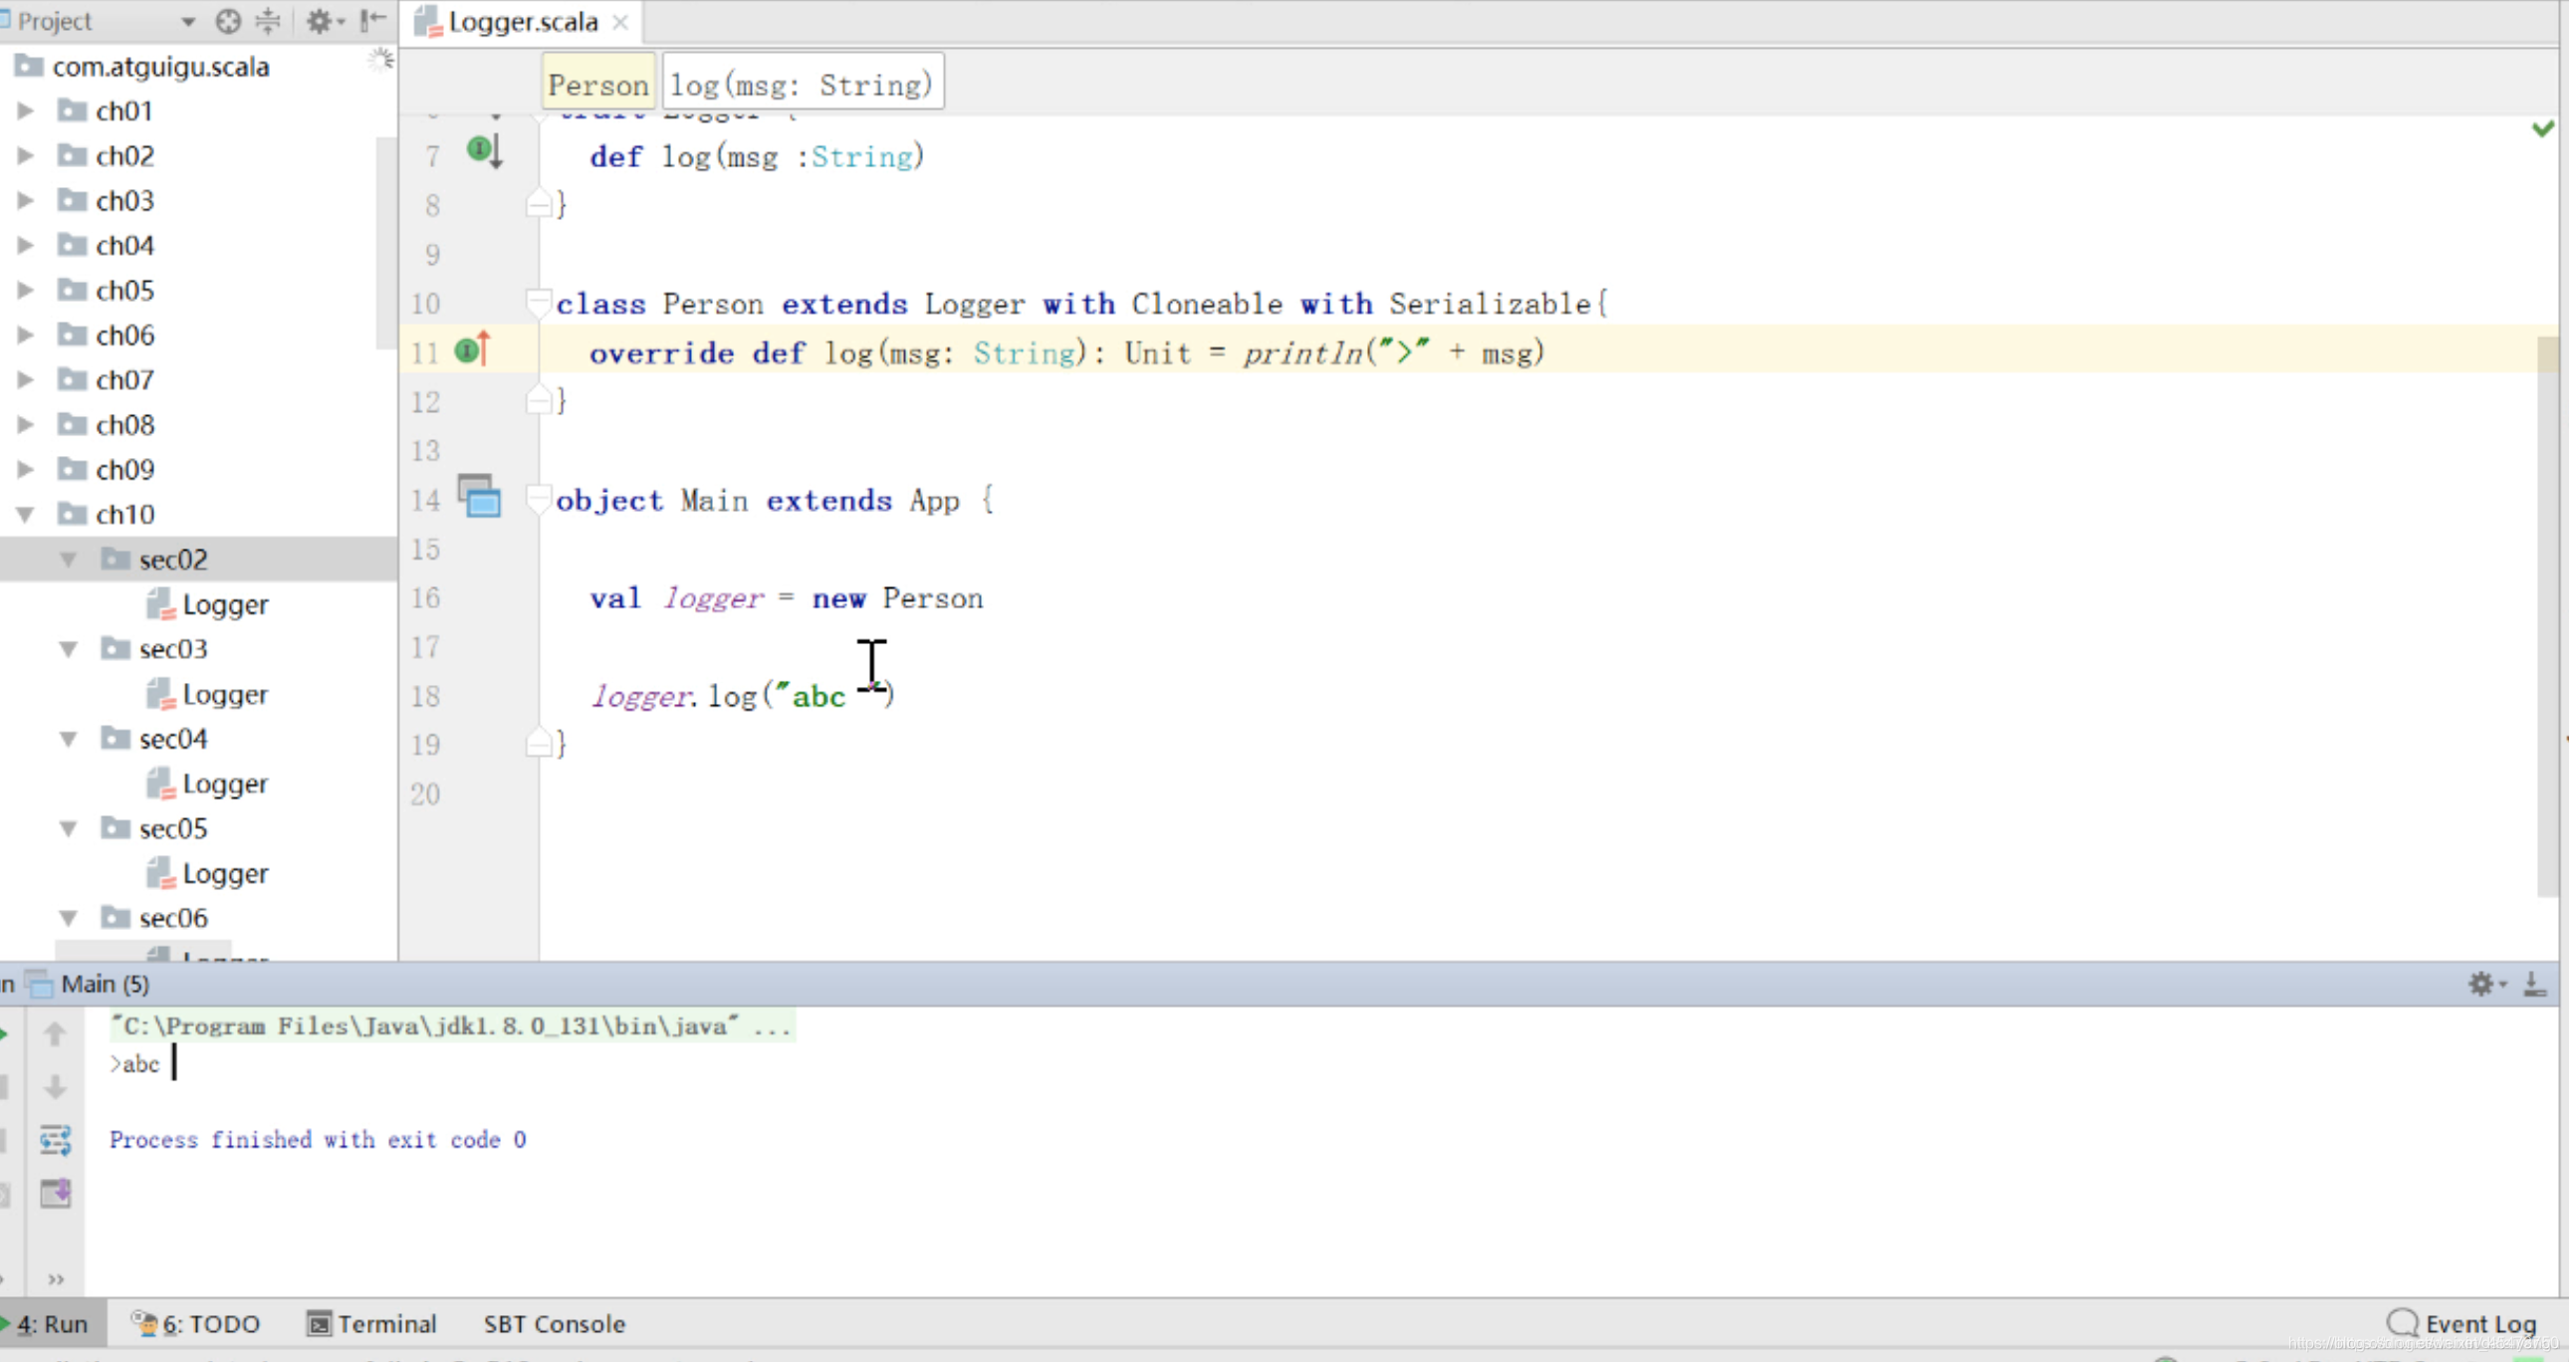This screenshot has width=2569, height=1362.
Task: Click 'Cloneable' on line 10
Action: 1207,303
